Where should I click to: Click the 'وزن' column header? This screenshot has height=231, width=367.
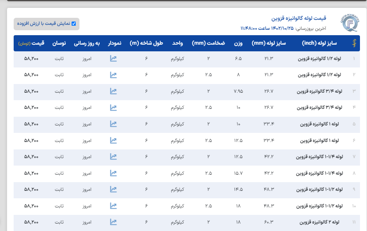238,43
